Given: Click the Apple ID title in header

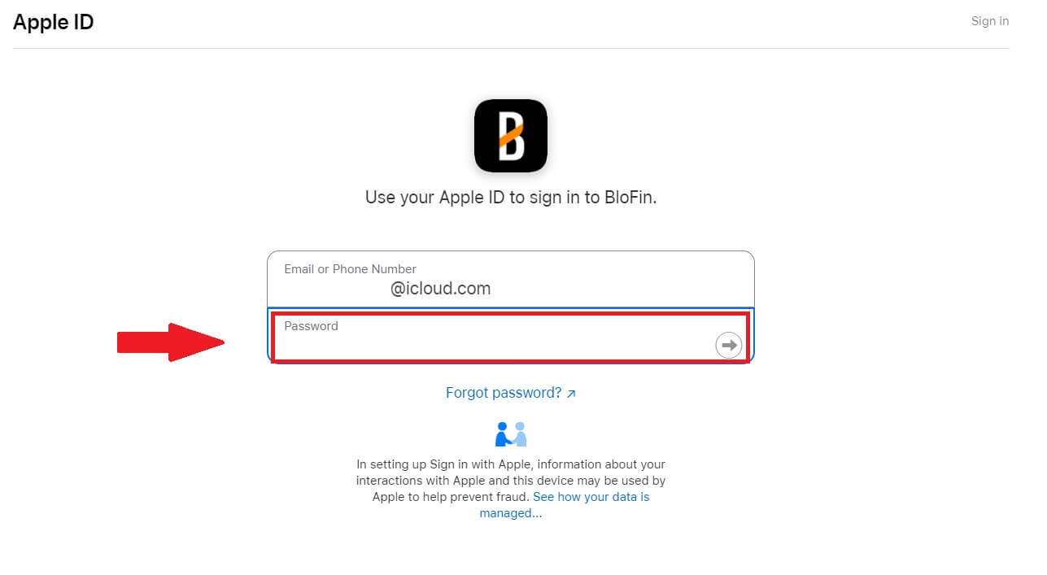Looking at the screenshot, I should click(x=54, y=22).
